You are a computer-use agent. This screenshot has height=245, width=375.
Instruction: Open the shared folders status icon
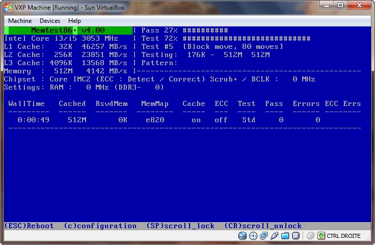click(285, 236)
